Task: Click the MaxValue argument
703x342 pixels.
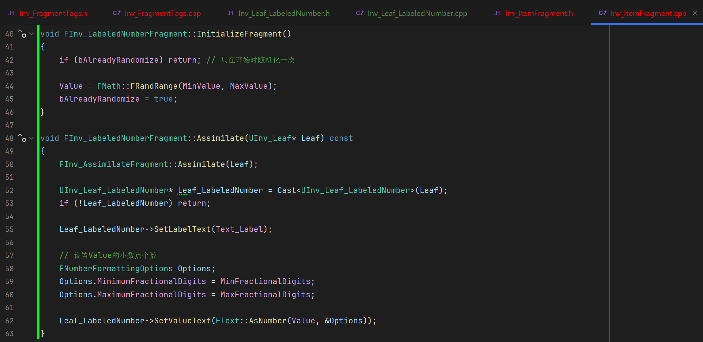Action: (249, 86)
